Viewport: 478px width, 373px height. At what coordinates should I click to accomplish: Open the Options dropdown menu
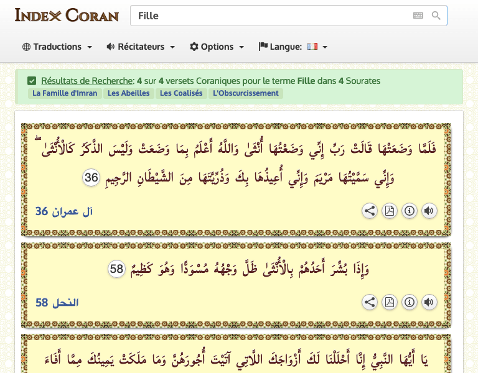point(217,47)
